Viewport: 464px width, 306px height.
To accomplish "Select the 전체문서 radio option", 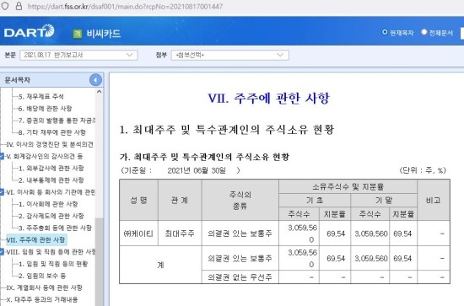I will (x=424, y=32).
